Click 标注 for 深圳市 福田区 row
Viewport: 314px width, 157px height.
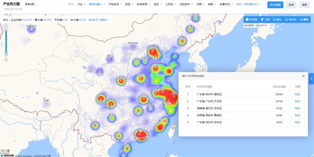(x=297, y=95)
